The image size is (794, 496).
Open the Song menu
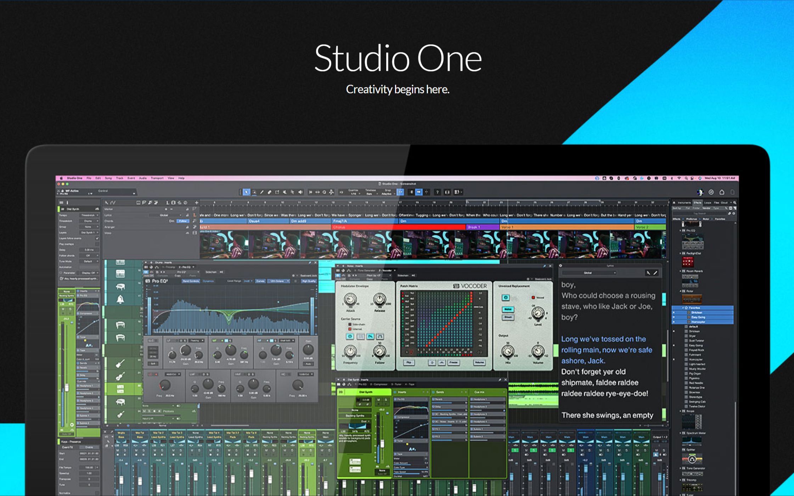[x=108, y=178]
